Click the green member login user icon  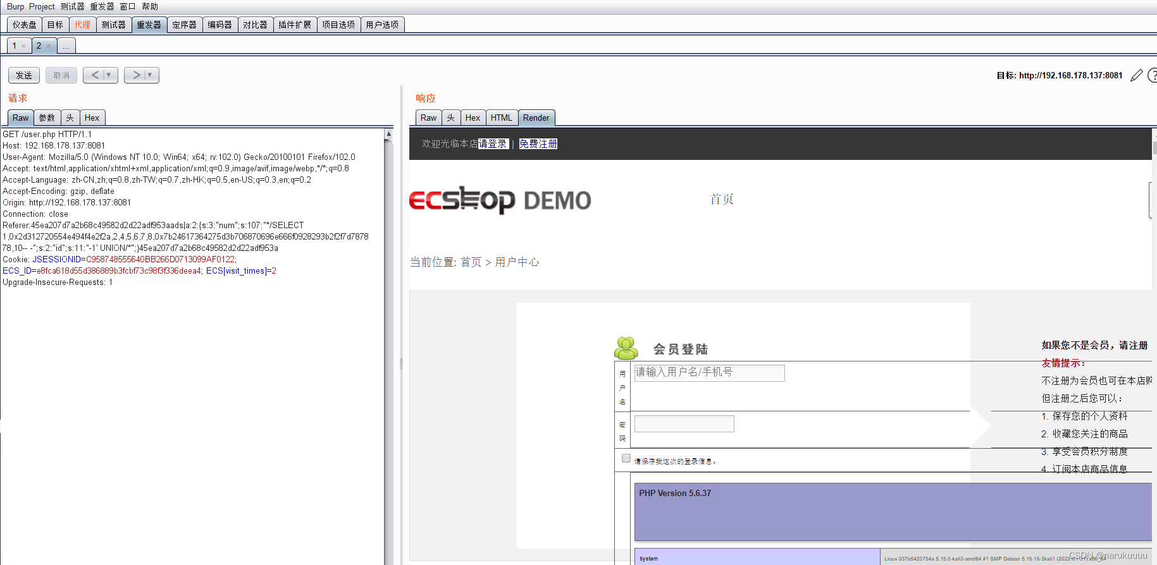coord(626,348)
